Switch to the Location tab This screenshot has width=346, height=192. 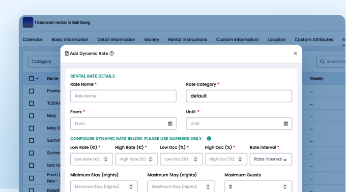(x=277, y=39)
